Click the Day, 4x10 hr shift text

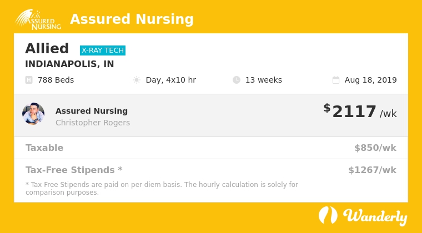point(171,80)
